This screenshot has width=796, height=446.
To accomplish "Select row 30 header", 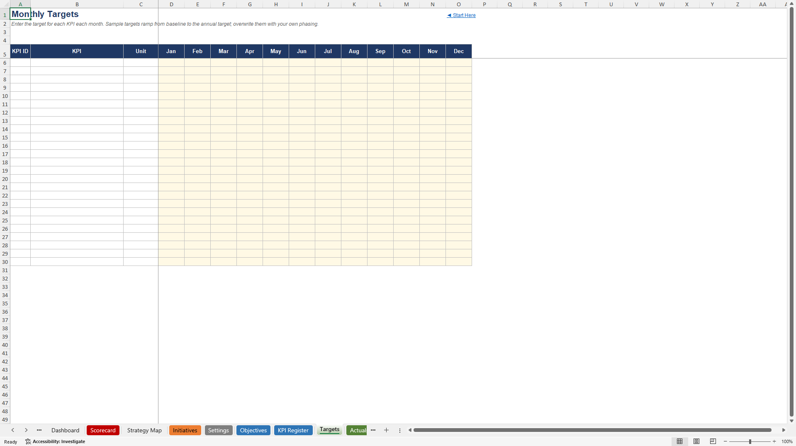I will (5, 262).
